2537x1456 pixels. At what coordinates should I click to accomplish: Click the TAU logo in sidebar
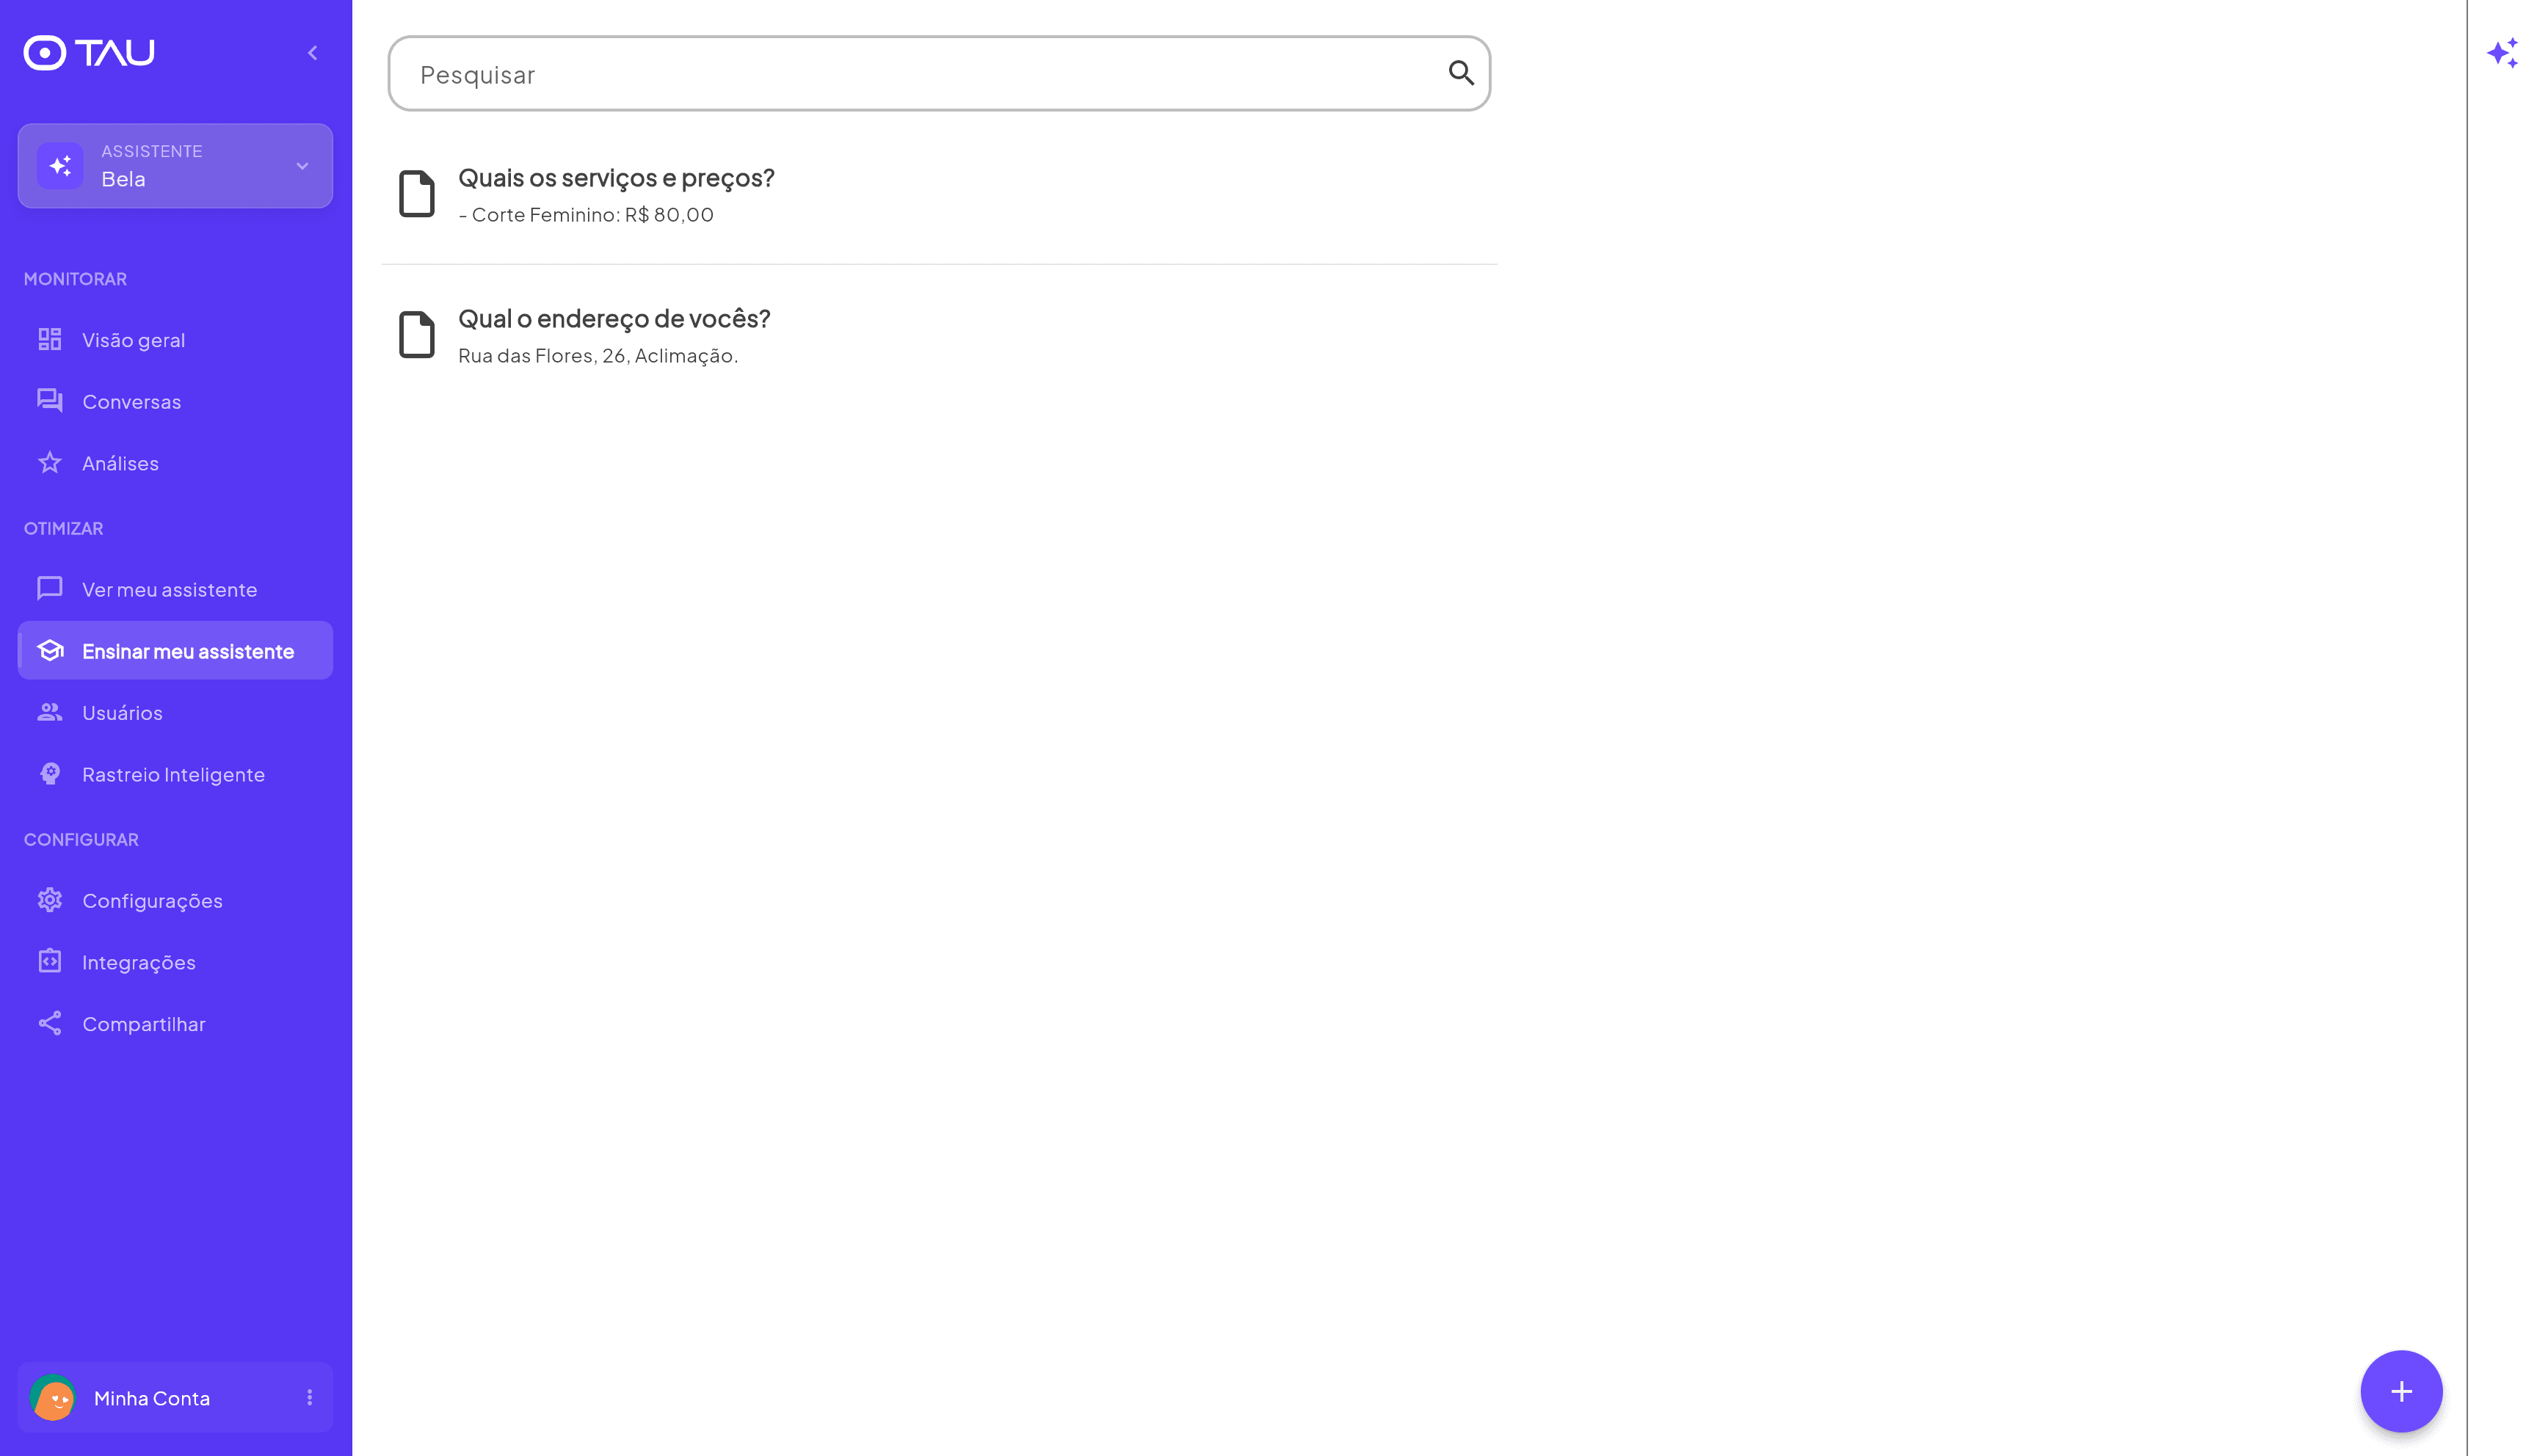tap(89, 52)
